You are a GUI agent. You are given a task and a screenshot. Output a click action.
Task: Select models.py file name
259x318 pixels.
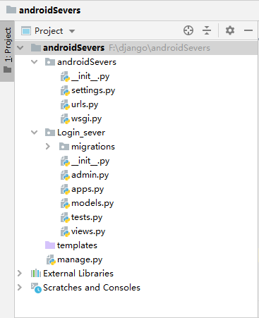pyautogui.click(x=92, y=203)
